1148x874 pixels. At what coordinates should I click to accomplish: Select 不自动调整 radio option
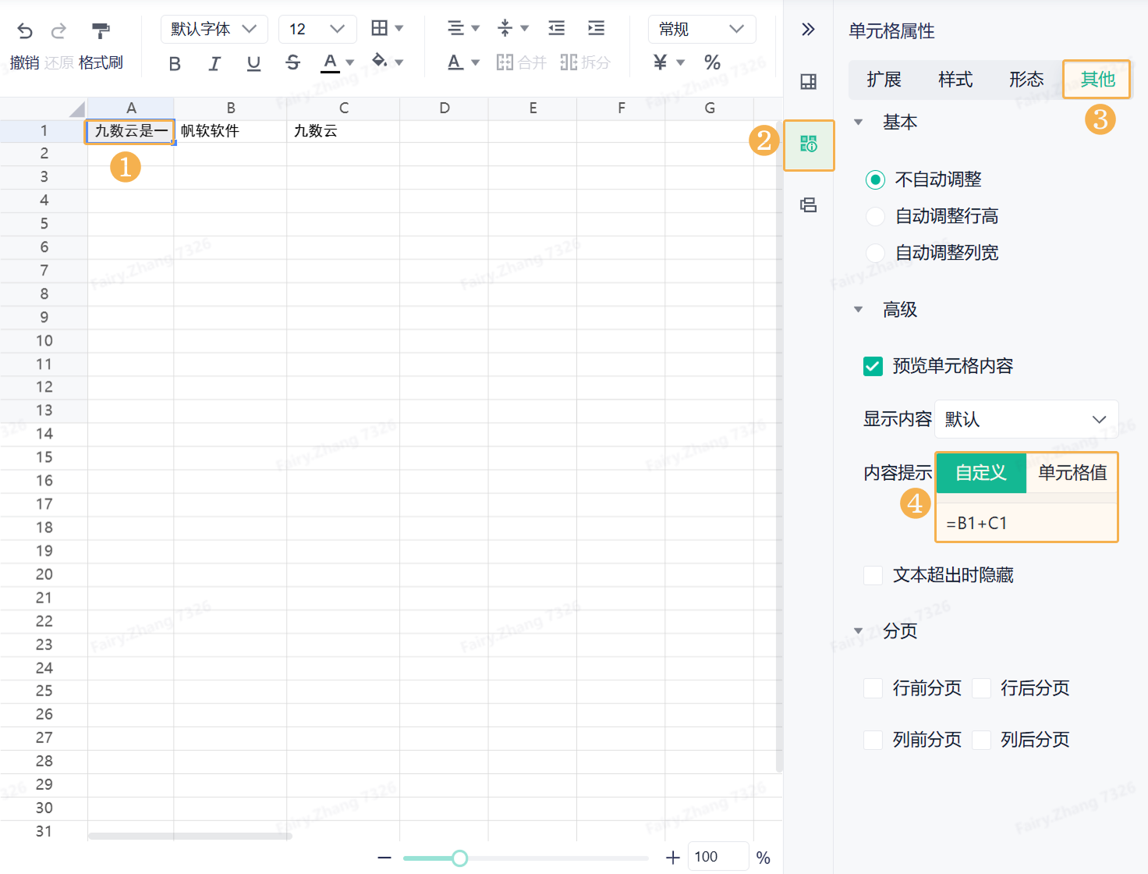(x=876, y=180)
